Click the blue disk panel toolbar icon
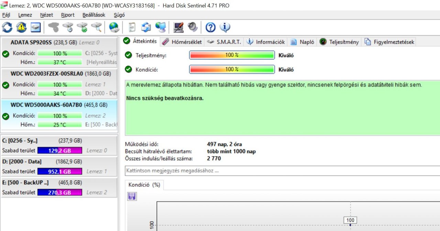 [x=36, y=27]
